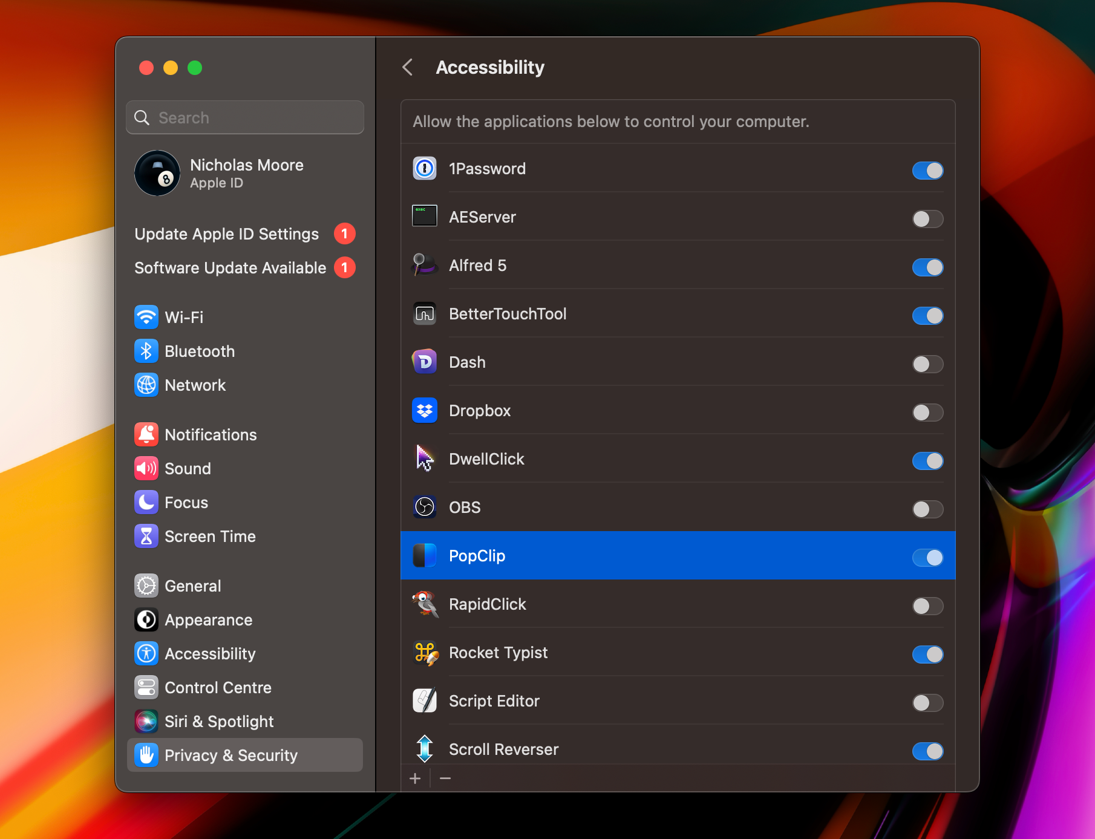Select the Script Editor row name
The image size is (1095, 839).
pyautogui.click(x=494, y=701)
